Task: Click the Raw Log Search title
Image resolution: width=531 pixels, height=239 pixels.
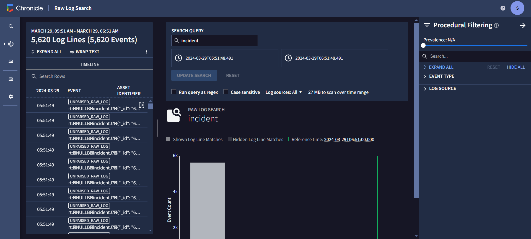Action: (x=73, y=8)
